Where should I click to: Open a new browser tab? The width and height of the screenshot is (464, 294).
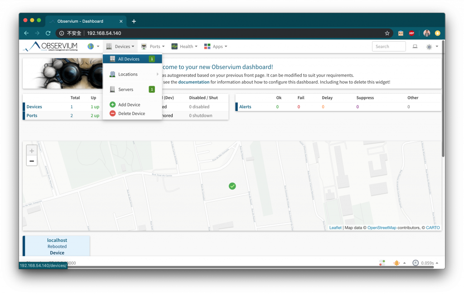pos(134,21)
